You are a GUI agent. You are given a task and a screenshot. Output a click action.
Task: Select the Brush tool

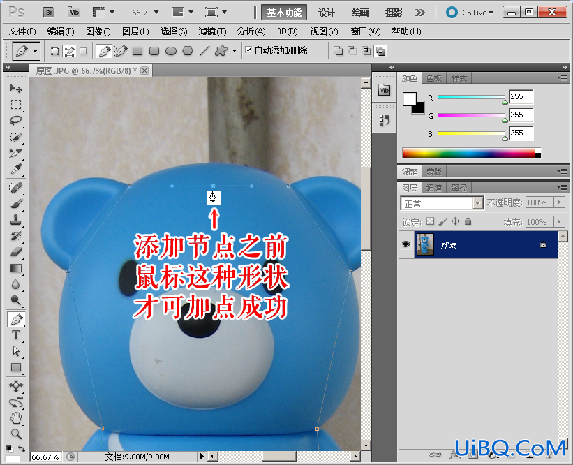tap(16, 204)
